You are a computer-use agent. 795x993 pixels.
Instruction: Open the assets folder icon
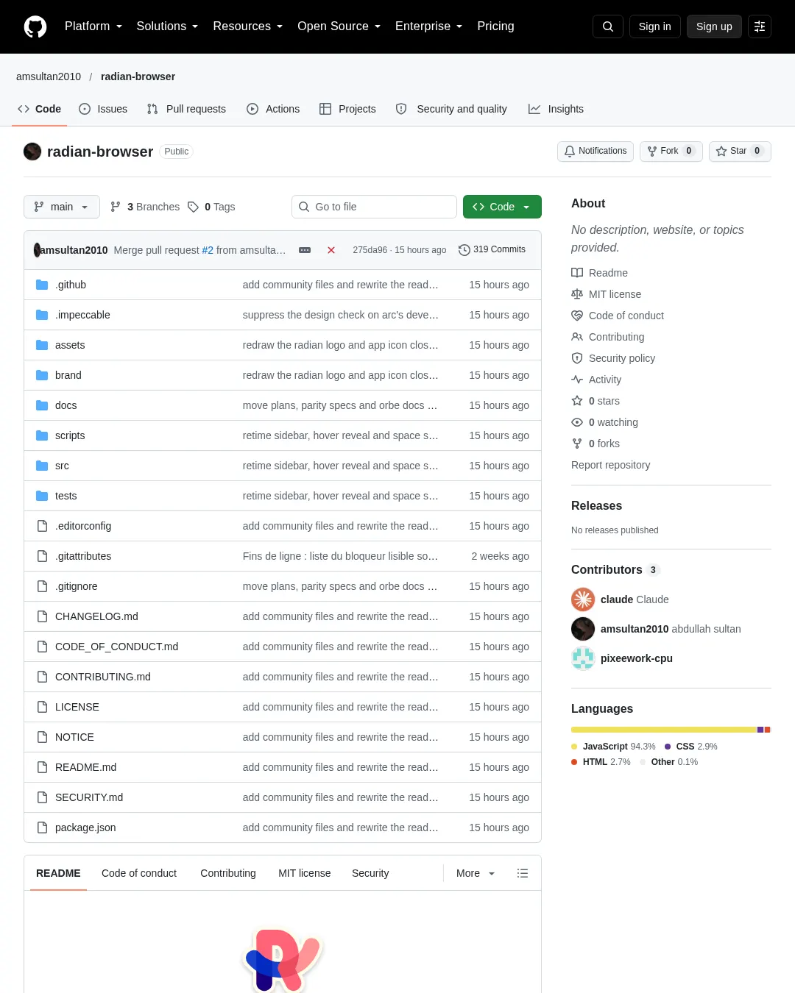42,345
